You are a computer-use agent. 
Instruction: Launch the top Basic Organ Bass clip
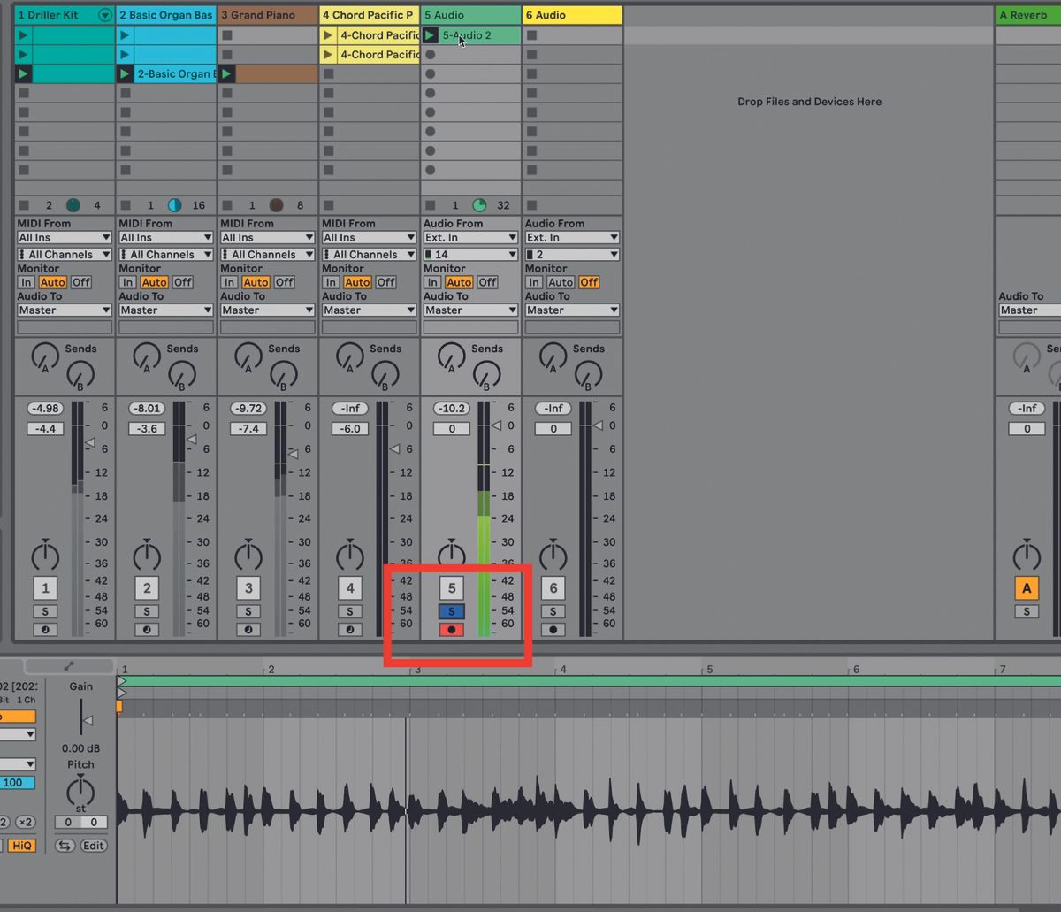tap(126, 35)
